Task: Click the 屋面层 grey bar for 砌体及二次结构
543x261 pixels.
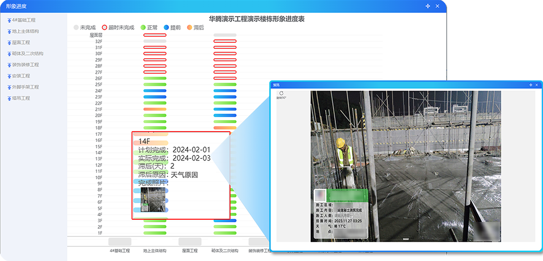Action: 225,35
